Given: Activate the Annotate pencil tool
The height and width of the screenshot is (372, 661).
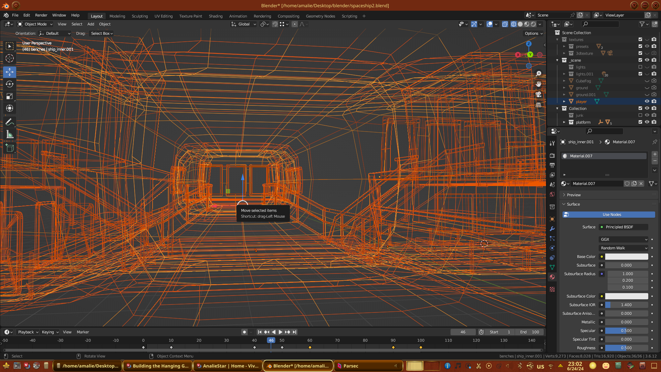Looking at the screenshot, I should [x=10, y=122].
